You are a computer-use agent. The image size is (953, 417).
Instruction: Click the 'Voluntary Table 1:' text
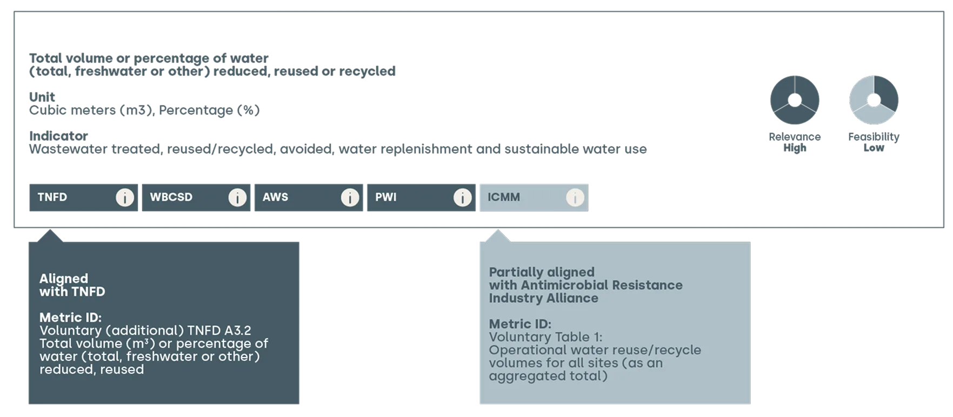[x=545, y=337]
